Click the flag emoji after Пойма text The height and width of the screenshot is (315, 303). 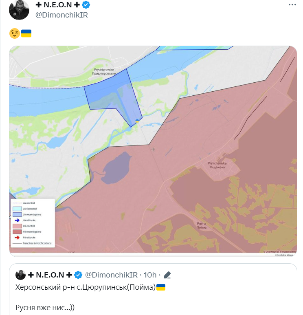point(160,287)
